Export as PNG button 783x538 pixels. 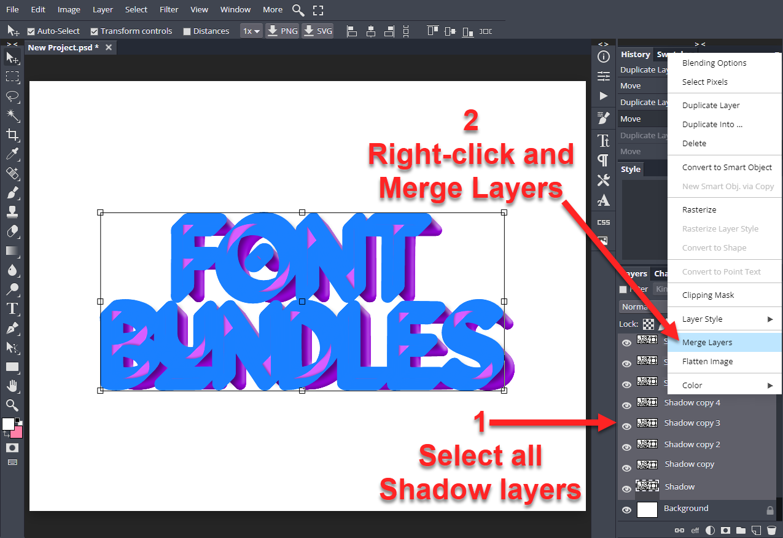[282, 31]
